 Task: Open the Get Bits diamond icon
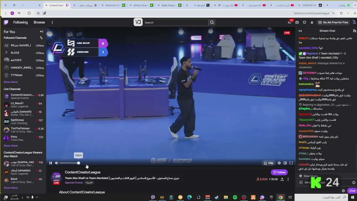[x=312, y=22]
